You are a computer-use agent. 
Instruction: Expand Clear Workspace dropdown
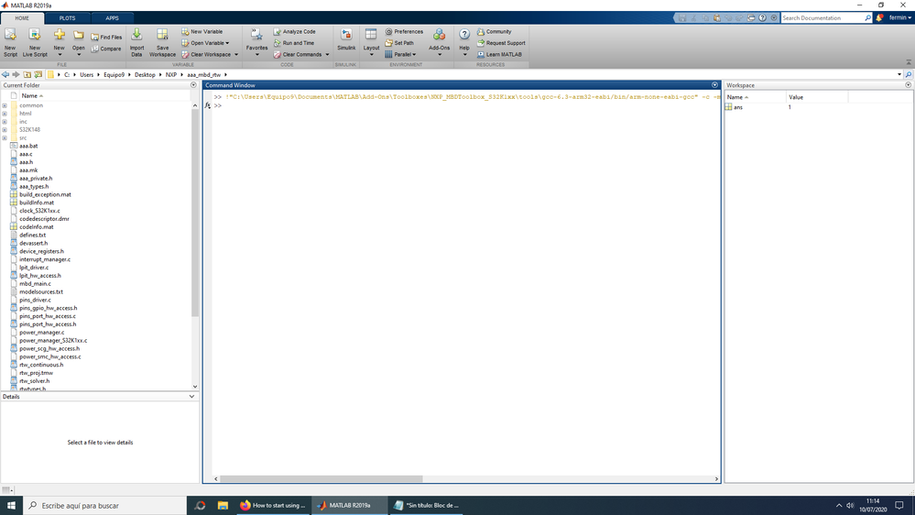click(x=236, y=54)
